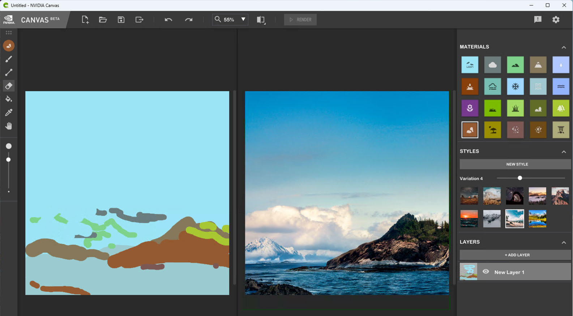Undo the last stroke

click(168, 20)
